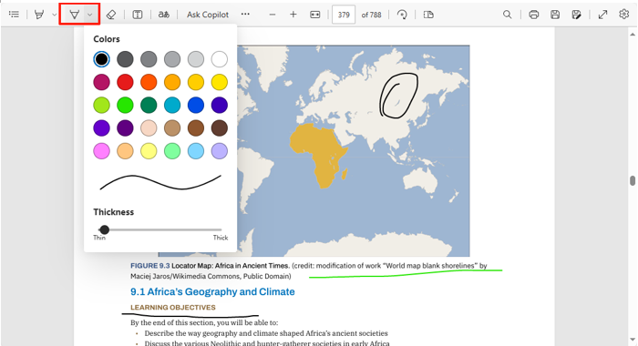
Task: Choose the Add text tool
Action: click(x=138, y=15)
